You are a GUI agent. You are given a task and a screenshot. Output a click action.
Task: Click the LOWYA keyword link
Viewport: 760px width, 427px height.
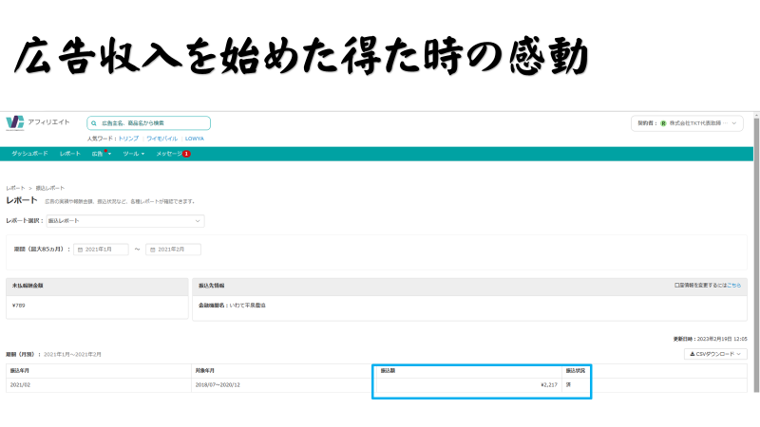click(194, 139)
